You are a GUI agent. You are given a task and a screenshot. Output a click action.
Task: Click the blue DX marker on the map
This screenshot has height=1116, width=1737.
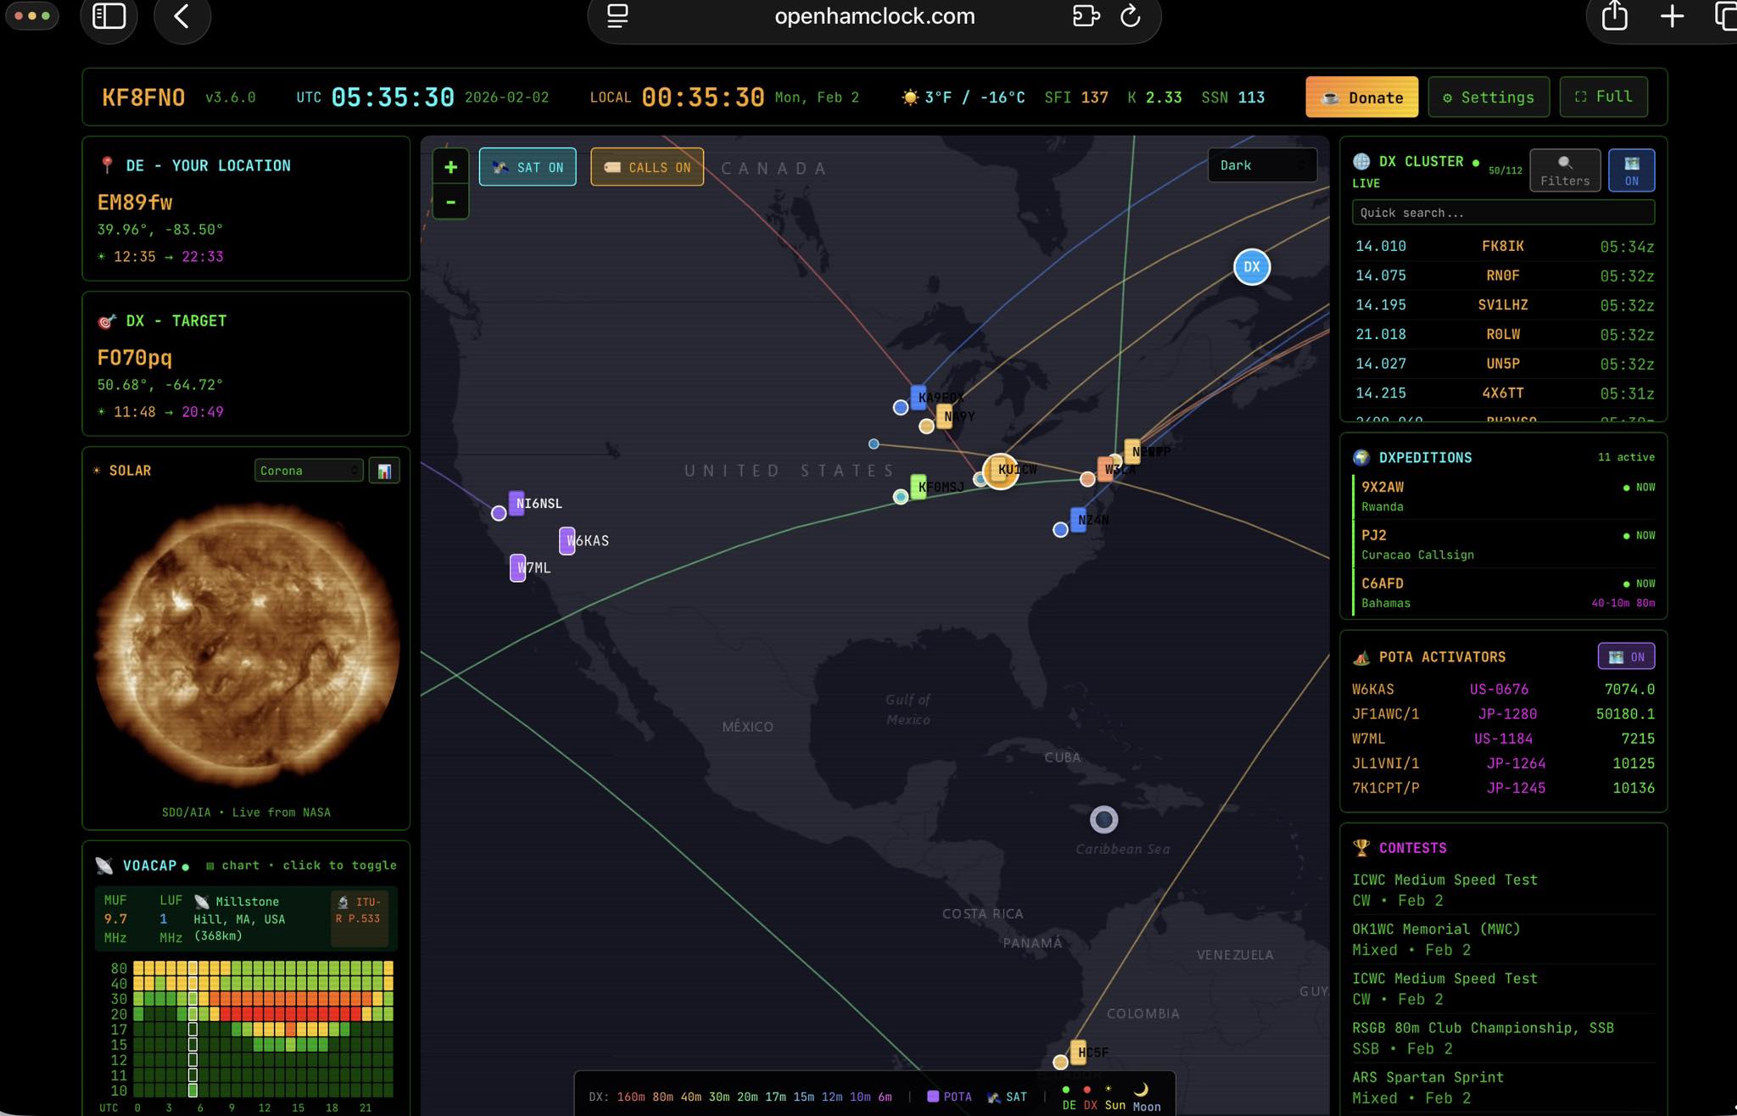[1251, 267]
